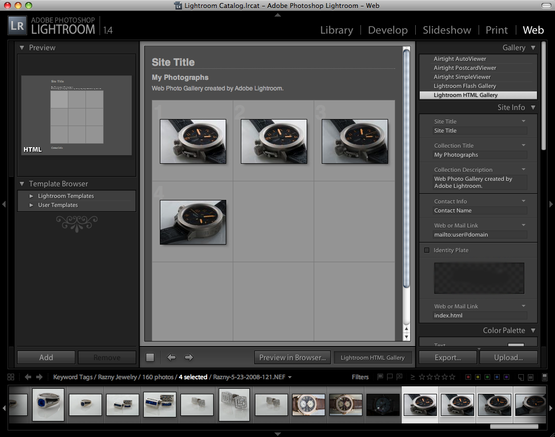The height and width of the screenshot is (437, 555).
Task: Collapse the Gallery panel
Action: tap(533, 48)
